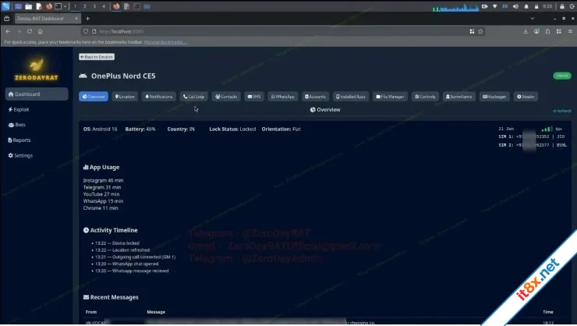Switch to the Notifications tab
The width and height of the screenshot is (577, 326).
tap(159, 97)
